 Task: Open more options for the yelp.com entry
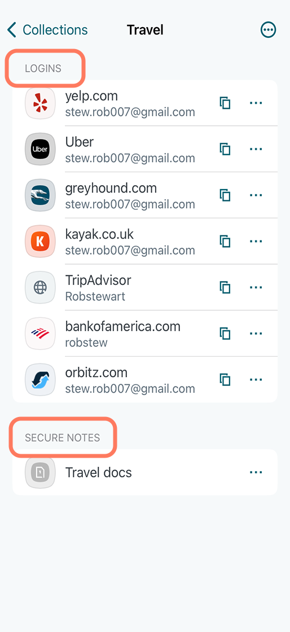click(256, 103)
